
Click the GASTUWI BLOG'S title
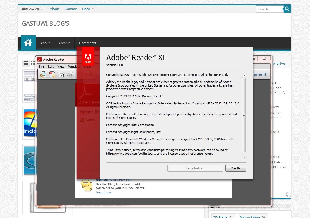(x=46, y=23)
